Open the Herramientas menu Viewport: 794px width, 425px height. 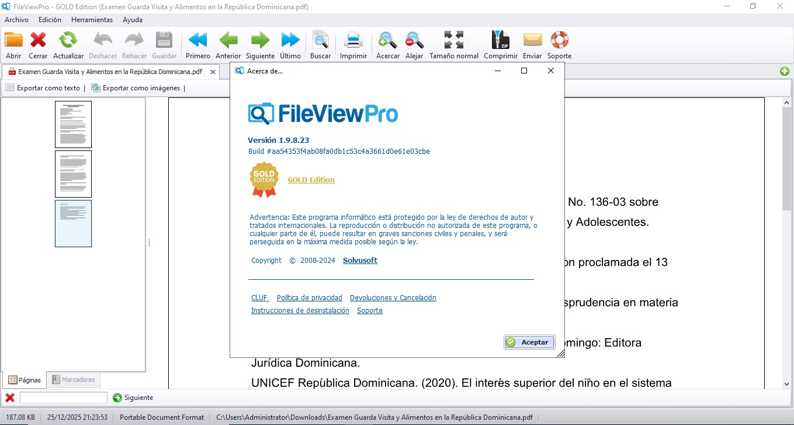[92, 19]
